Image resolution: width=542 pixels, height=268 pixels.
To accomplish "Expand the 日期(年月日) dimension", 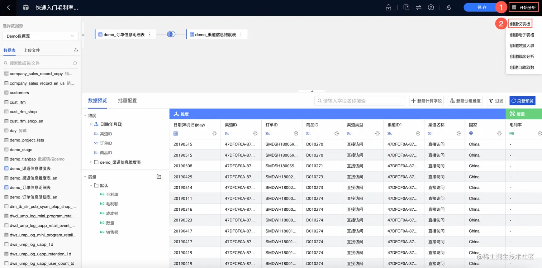I will coord(91,124).
